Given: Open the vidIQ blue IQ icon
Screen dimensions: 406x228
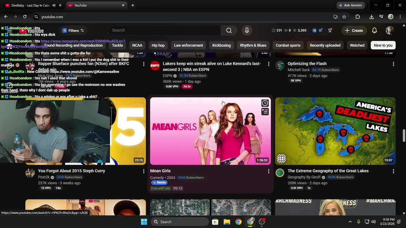Looking at the screenshot, I should [314, 30].
